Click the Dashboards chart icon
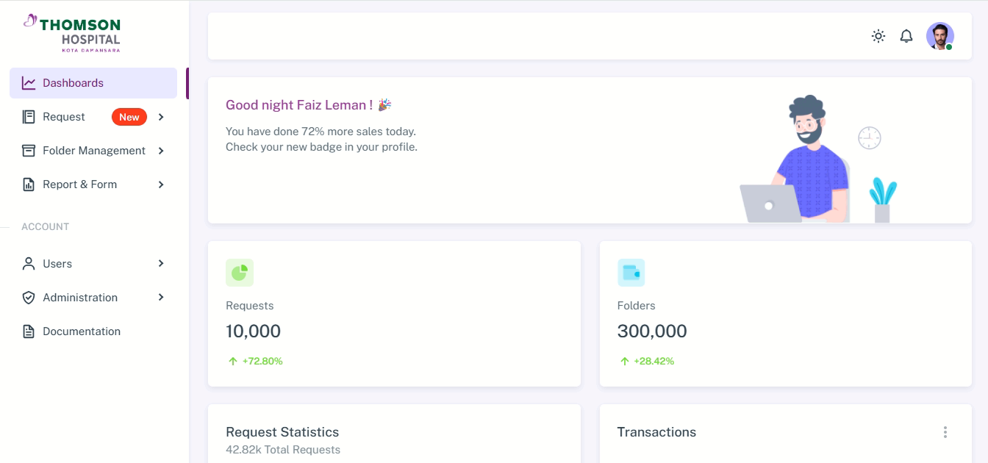The image size is (988, 463). 29,83
